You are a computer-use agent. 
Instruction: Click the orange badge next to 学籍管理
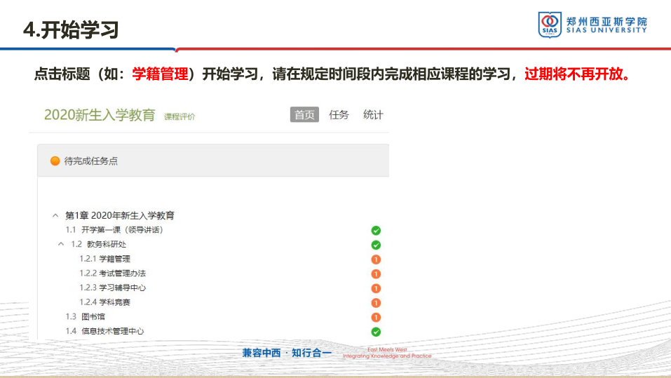(376, 259)
